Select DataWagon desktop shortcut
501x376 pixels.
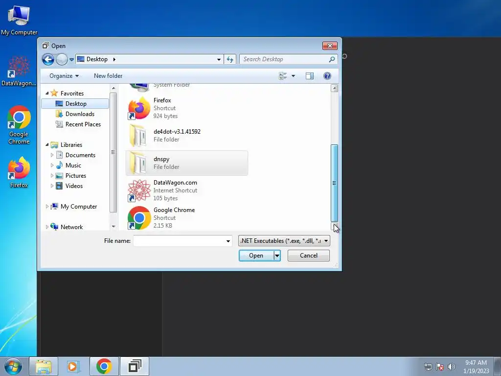click(19, 71)
